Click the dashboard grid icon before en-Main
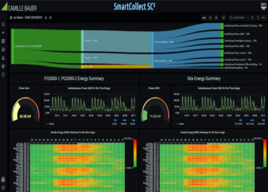 [x=11, y=18]
